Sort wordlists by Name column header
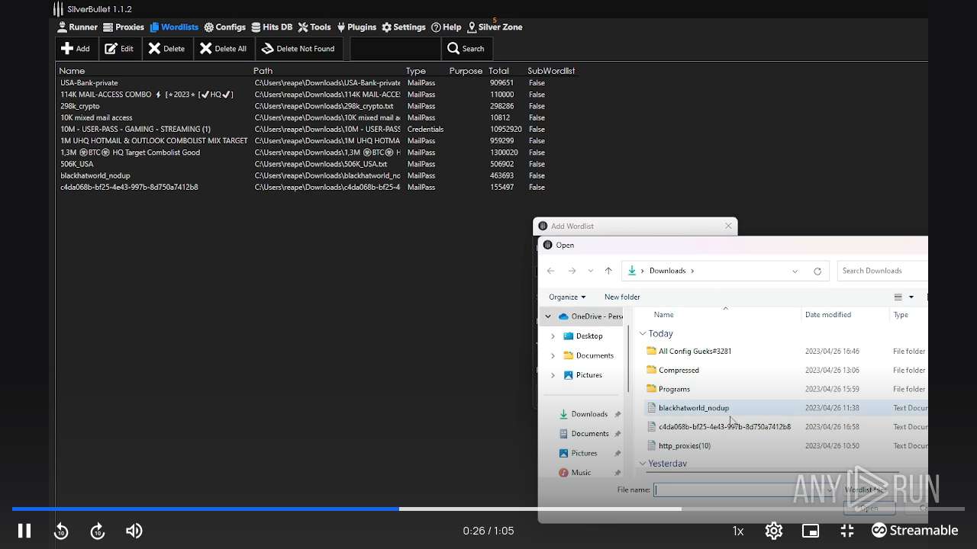Screen dimensions: 977x549 point(73,71)
